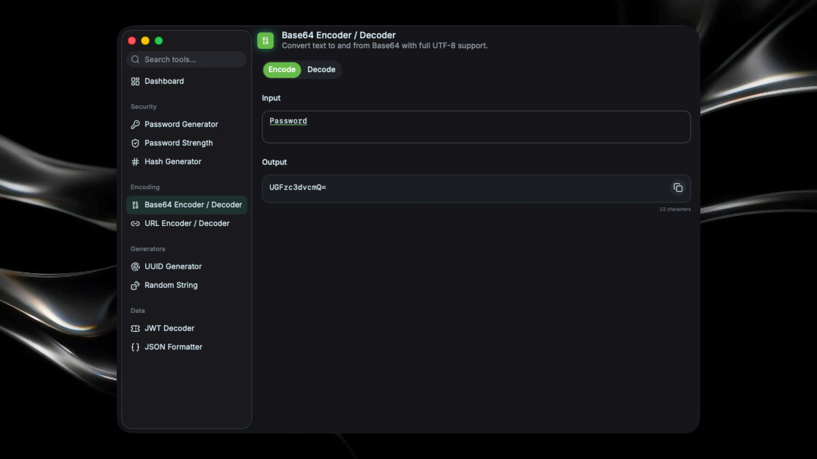Open URL Encoder / Decoder tool
The image size is (817, 459).
[x=186, y=224]
